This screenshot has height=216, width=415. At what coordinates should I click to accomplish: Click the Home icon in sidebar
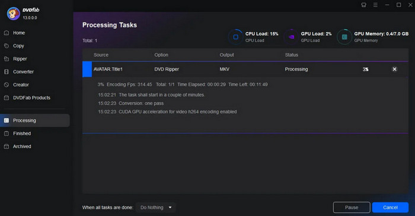pos(7,33)
